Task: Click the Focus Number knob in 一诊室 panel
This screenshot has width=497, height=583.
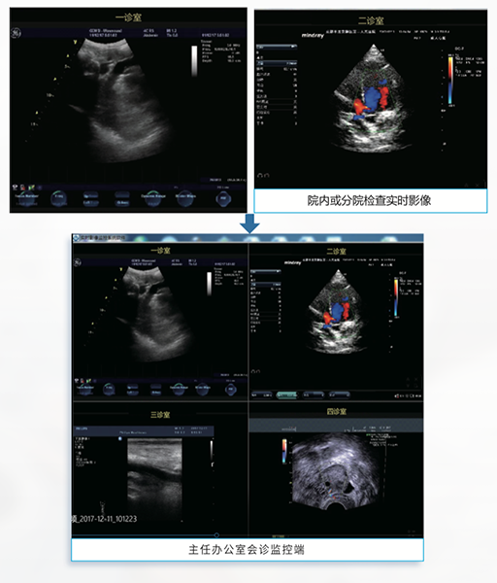Action: coord(26,198)
